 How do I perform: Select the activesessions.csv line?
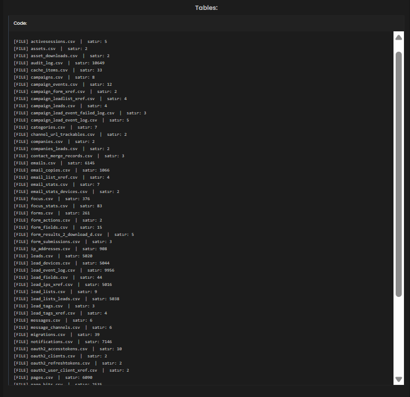pyautogui.click(x=60, y=42)
